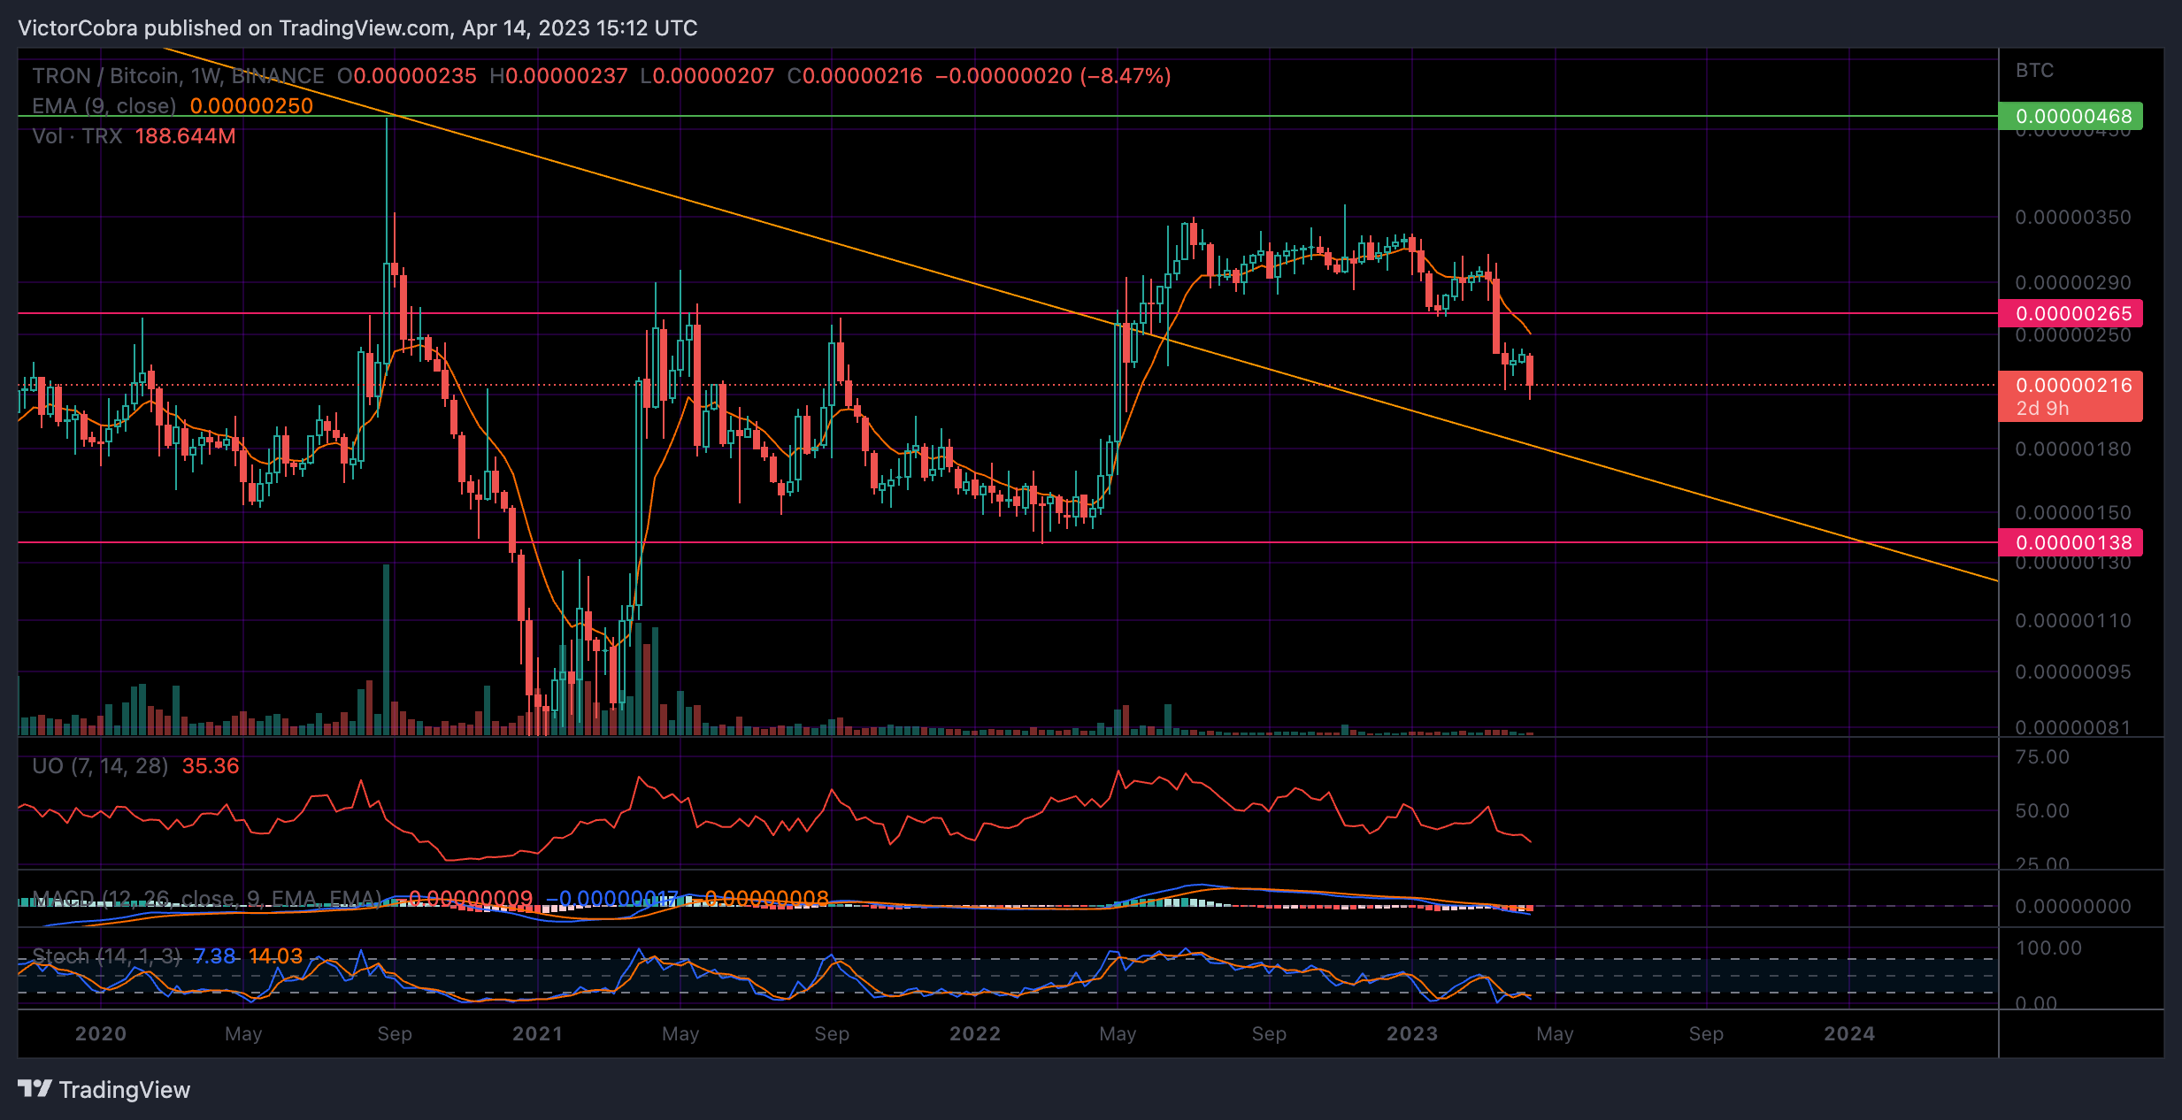Click the Sep label just before 2024
The height and width of the screenshot is (1120, 2182).
tap(1706, 1033)
